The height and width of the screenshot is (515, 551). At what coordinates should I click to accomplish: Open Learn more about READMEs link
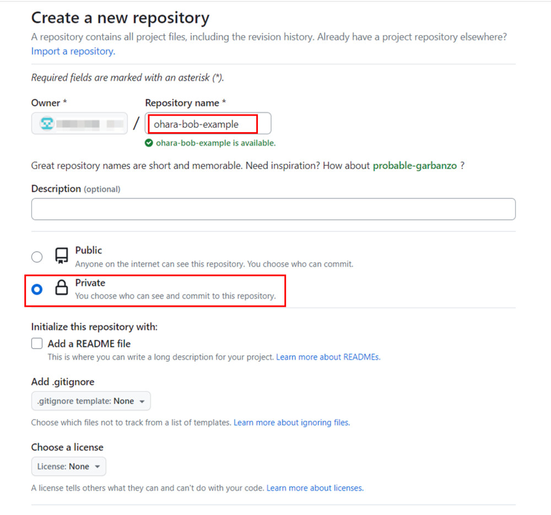(x=328, y=357)
